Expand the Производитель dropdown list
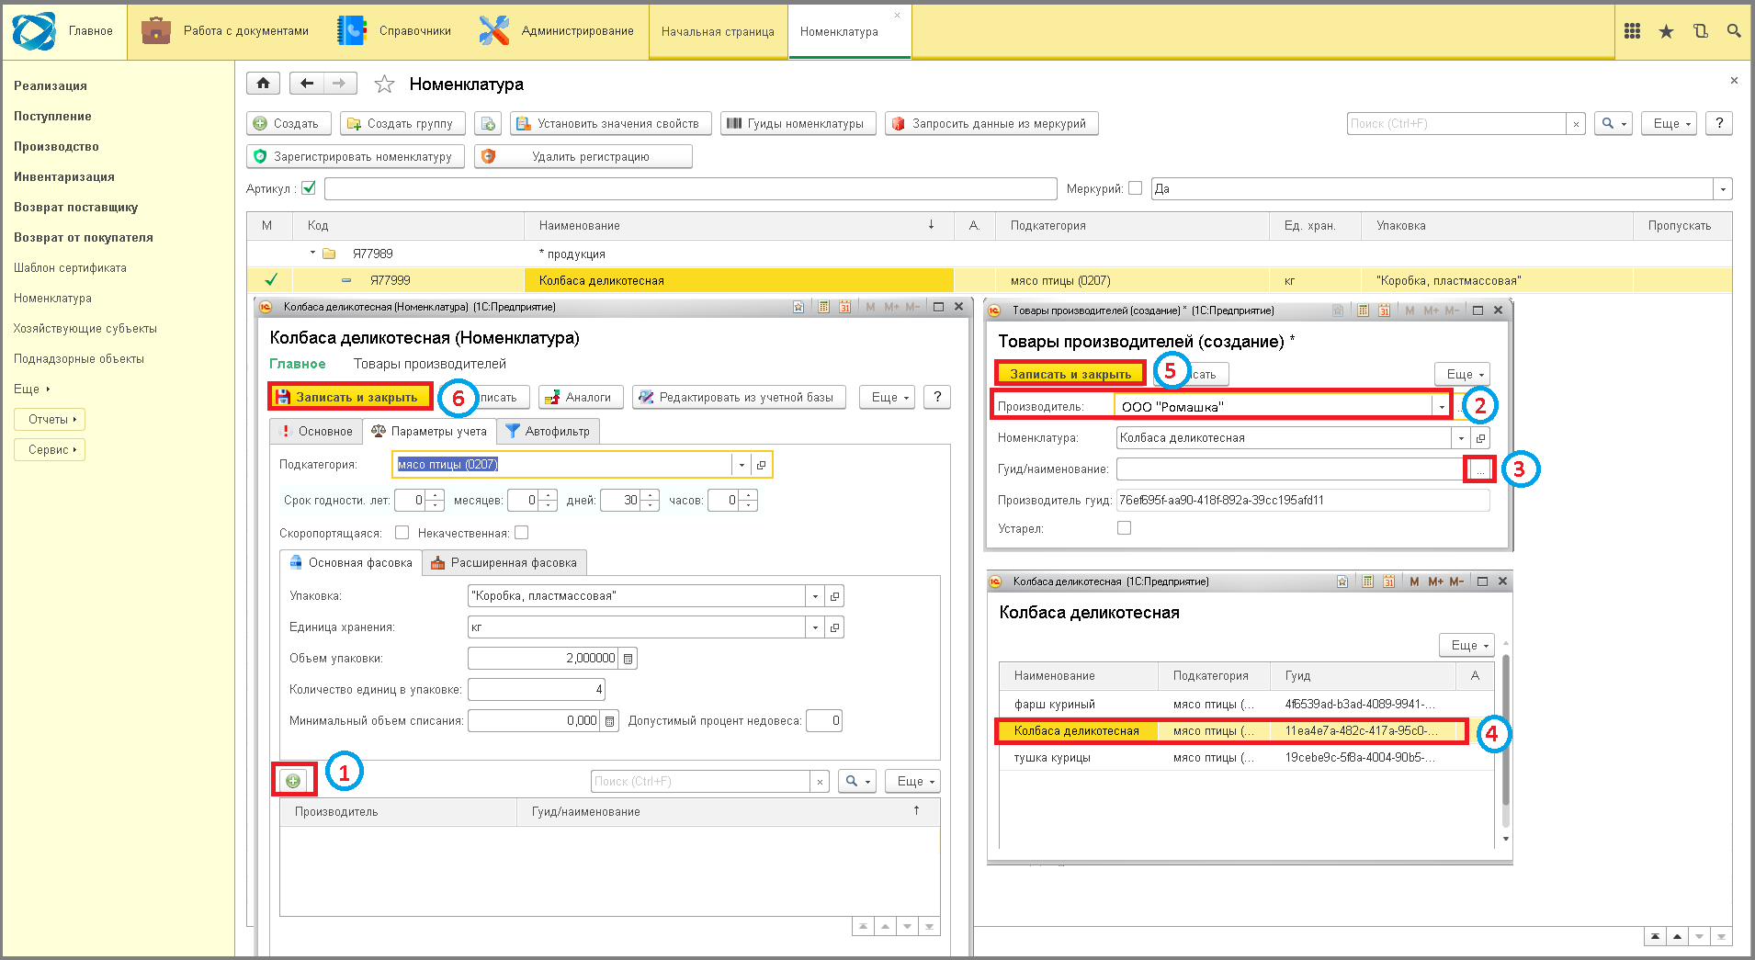 click(x=1442, y=407)
